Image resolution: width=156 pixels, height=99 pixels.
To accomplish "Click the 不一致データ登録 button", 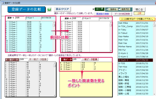I will click(38, 59).
